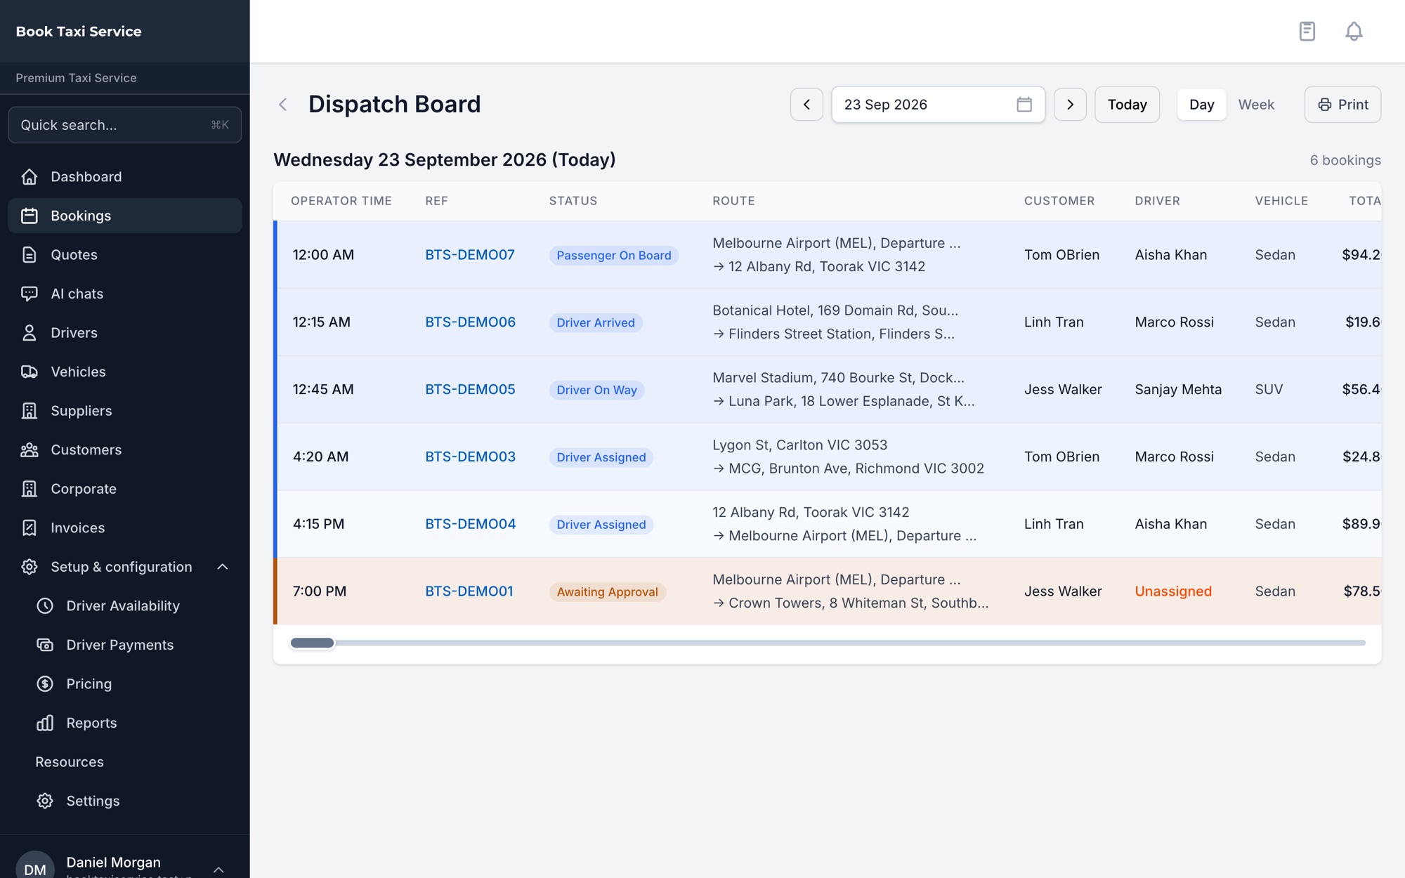
Task: Print the dispatch board
Action: pyautogui.click(x=1342, y=105)
